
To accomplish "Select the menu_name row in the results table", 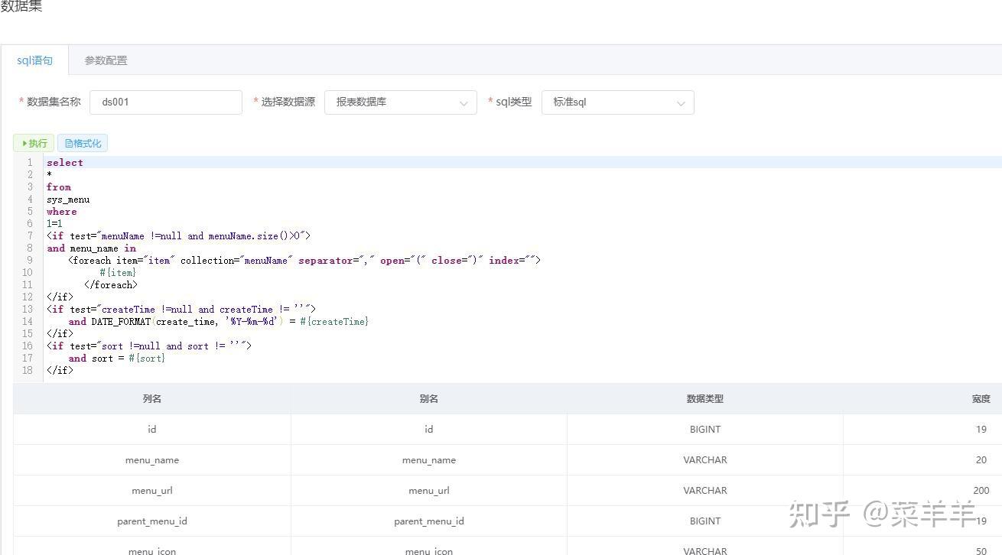I will [x=151, y=459].
